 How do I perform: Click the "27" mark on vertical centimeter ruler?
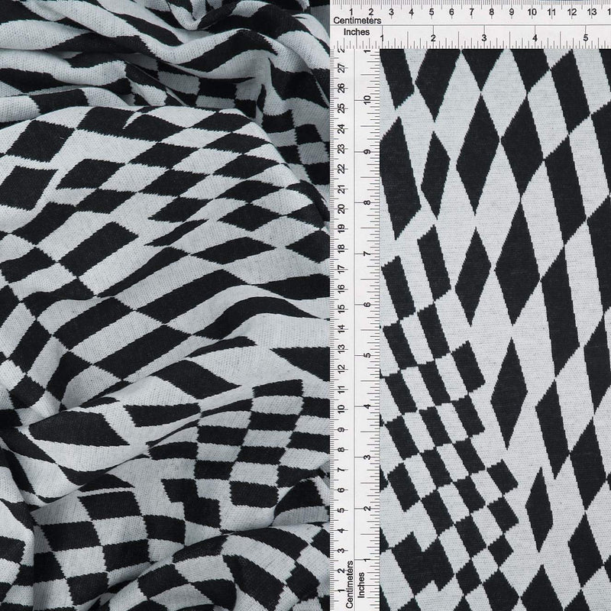[x=342, y=69]
